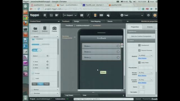Switch to the Events tab in editor
The width and height of the screenshot is (180, 101).
110,21
